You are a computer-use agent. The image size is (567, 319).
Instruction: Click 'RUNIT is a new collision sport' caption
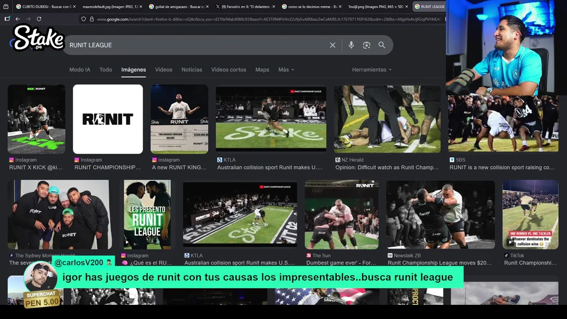coord(502,167)
